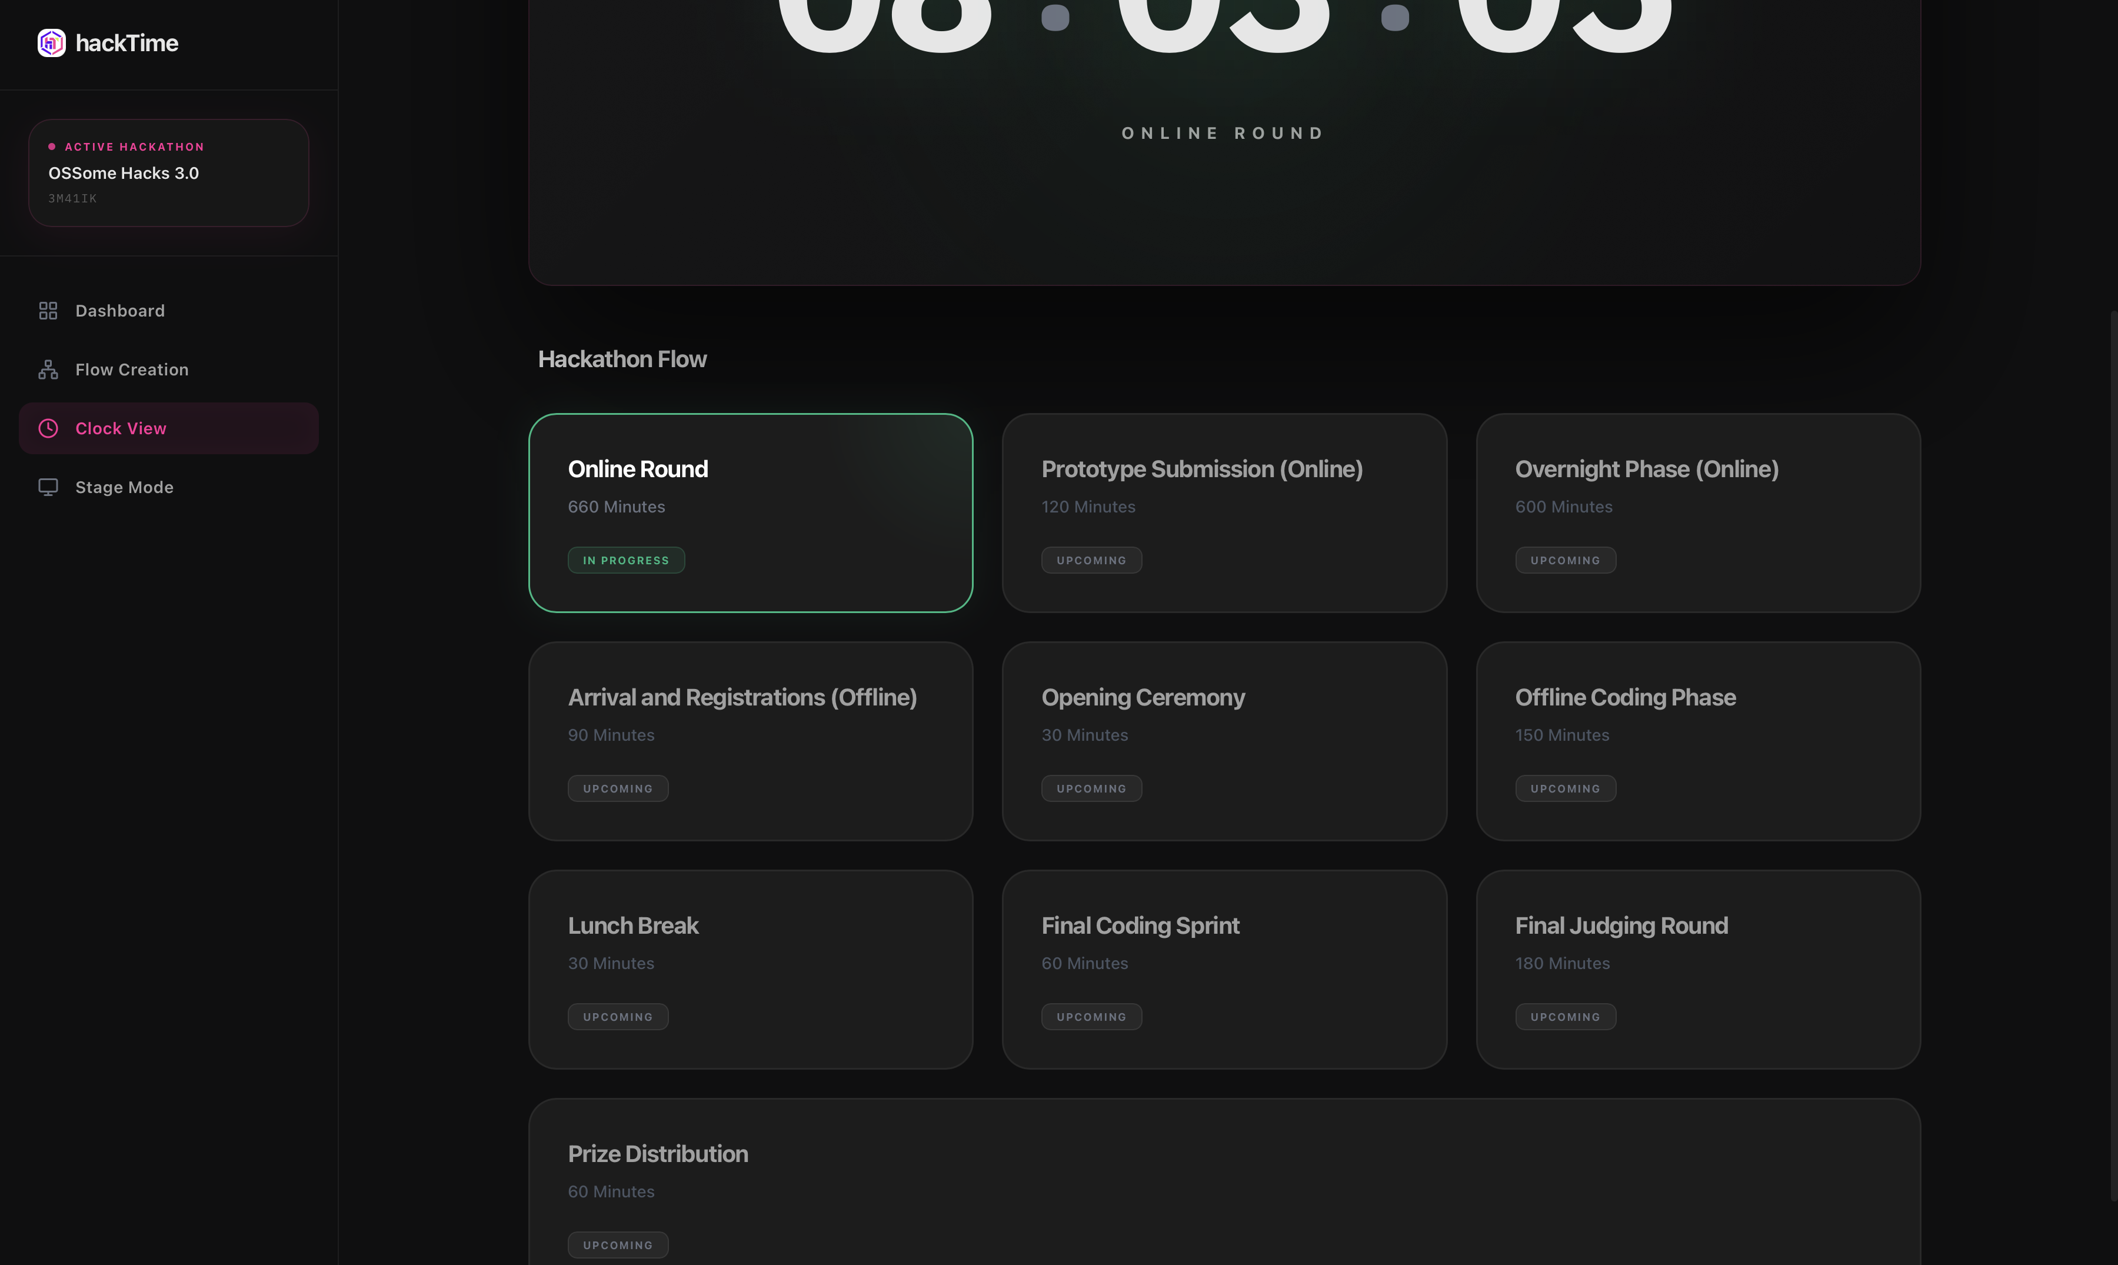The image size is (2118, 1265).
Task: Open the Final Judging Round card
Action: (1698, 969)
